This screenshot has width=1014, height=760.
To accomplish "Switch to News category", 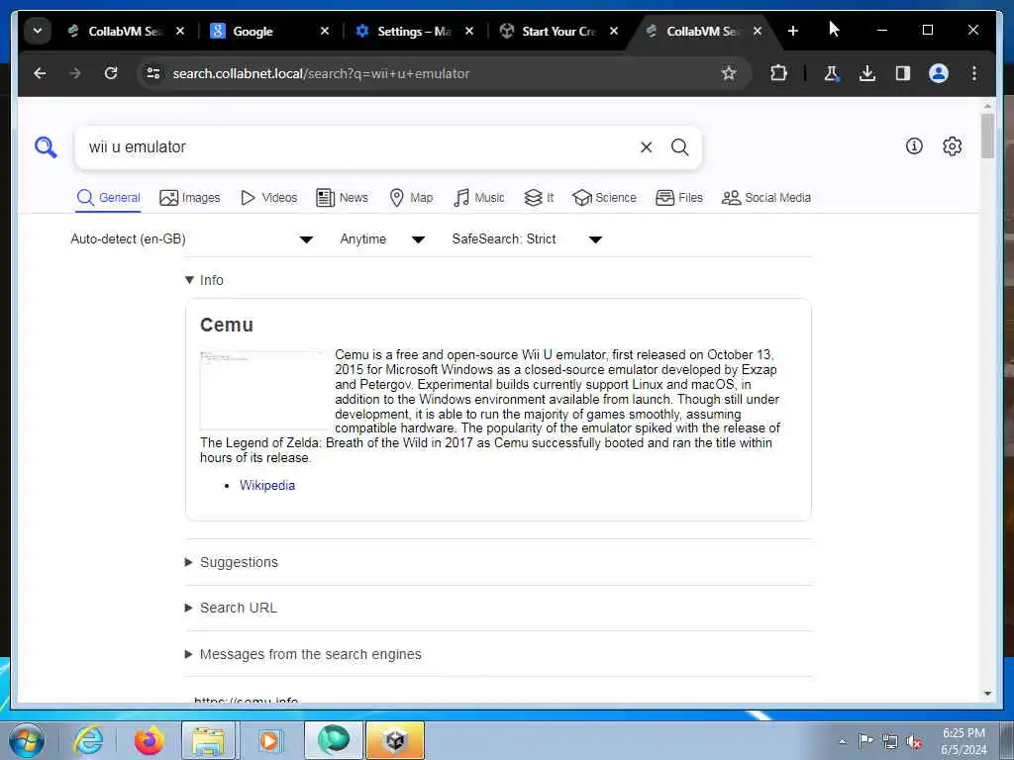I will pos(342,198).
